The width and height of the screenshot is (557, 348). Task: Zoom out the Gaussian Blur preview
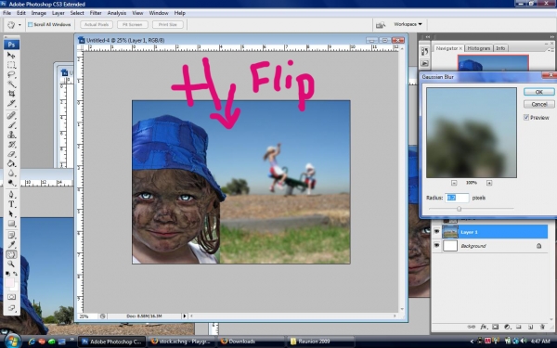click(454, 183)
